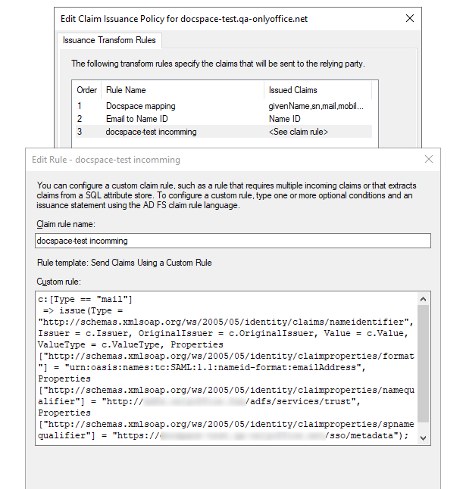The height and width of the screenshot is (489, 466).
Task: Click the custom rule scrollbar up arrow
Action: pyautogui.click(x=424, y=299)
